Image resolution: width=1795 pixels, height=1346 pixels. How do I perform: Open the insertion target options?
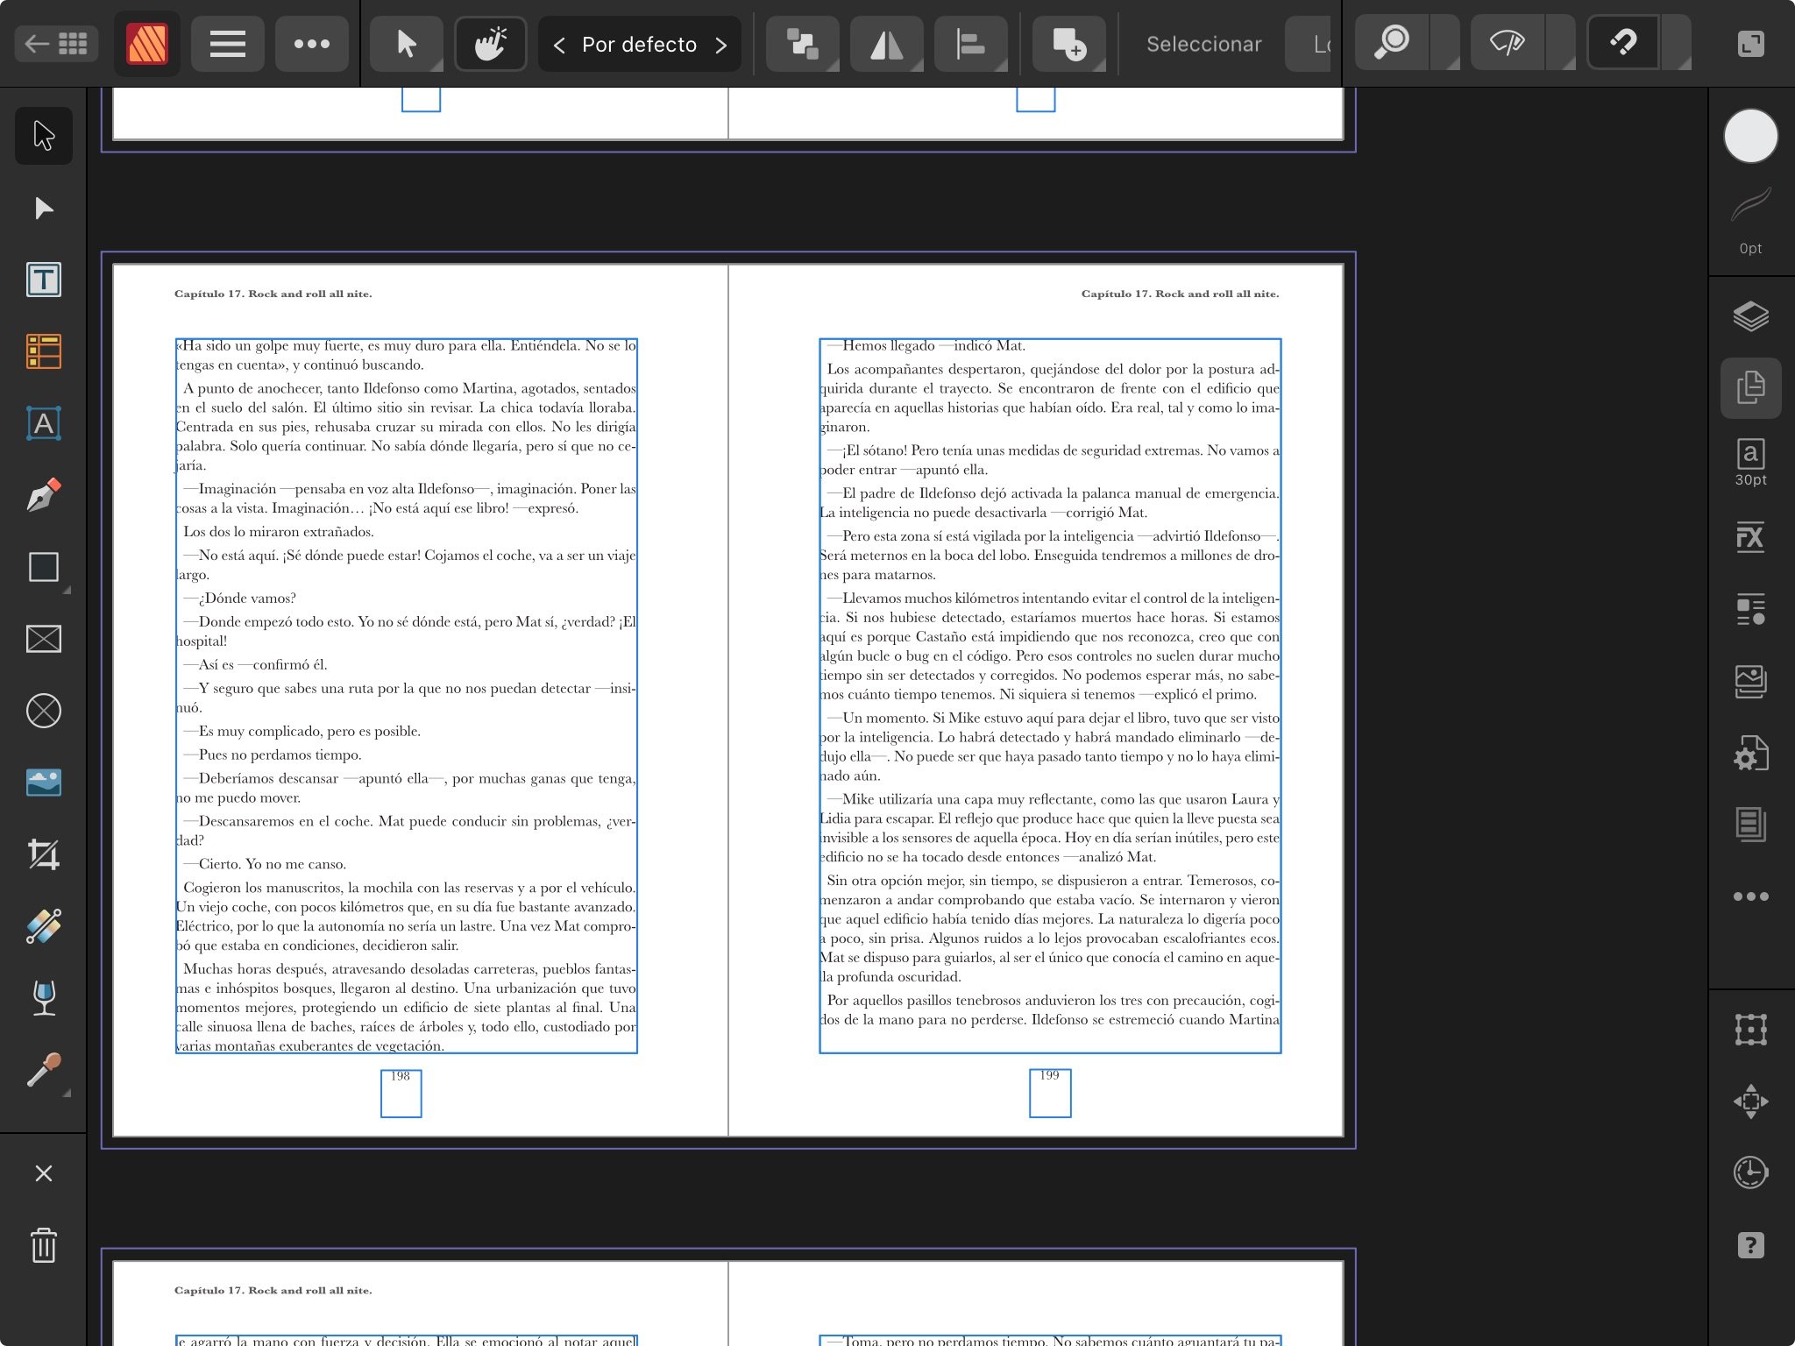pyautogui.click(x=1068, y=43)
